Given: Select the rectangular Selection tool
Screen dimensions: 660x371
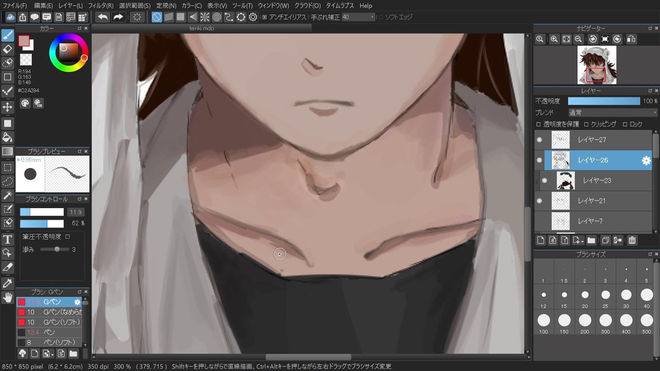Looking at the screenshot, I should (8, 167).
